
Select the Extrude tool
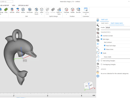pyautogui.click(x=12, y=10)
